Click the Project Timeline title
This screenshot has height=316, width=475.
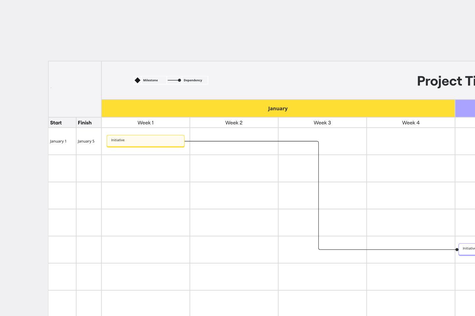tap(446, 81)
